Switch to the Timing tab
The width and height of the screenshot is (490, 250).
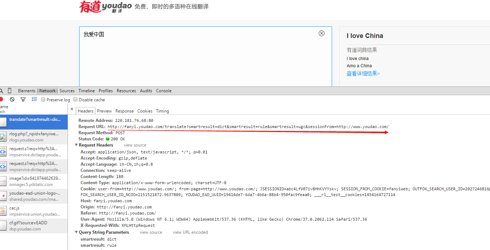(x=163, y=111)
